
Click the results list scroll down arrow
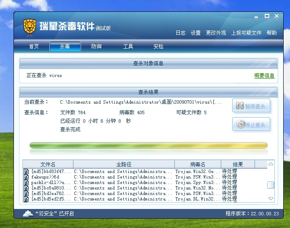click(271, 198)
